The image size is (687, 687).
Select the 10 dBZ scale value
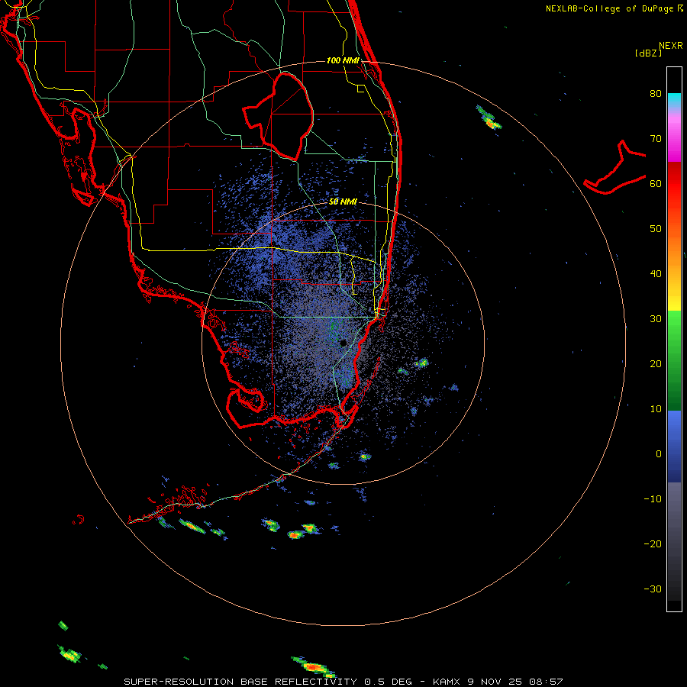656,410
